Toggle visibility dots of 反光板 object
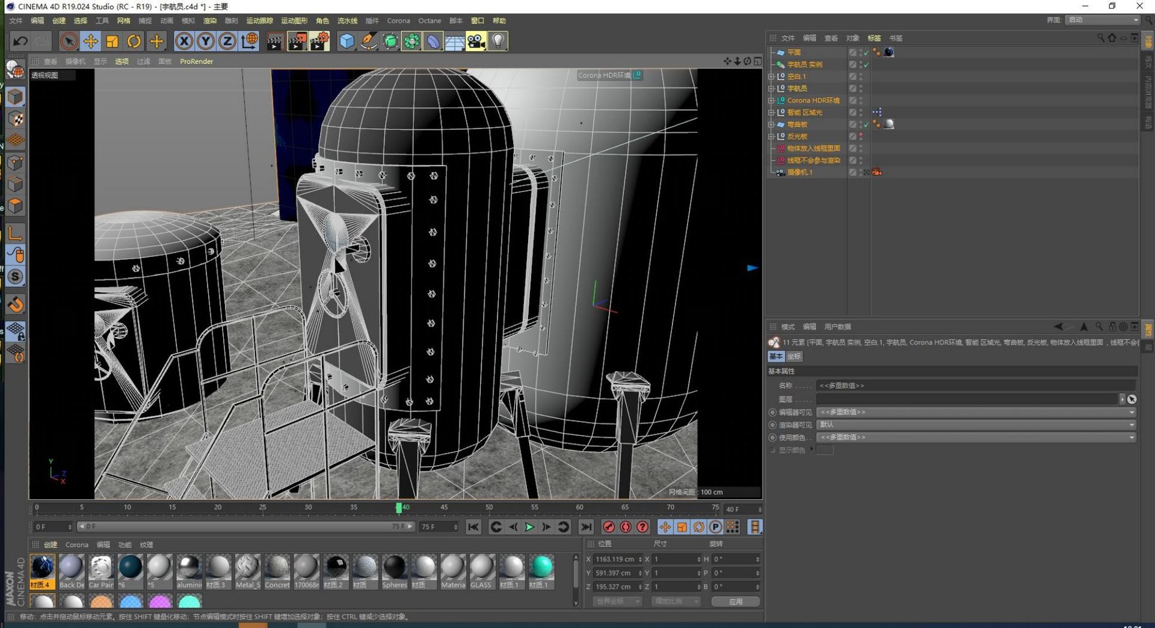Image resolution: width=1155 pixels, height=628 pixels. coord(861,137)
